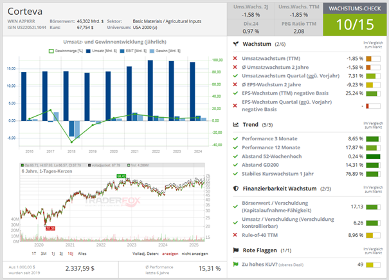The width and height of the screenshot is (389, 280).
Task: Click green check beside EPS-Wachstum (TTM)
Action: (235, 93)
